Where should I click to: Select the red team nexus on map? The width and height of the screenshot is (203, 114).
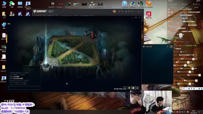(92, 35)
